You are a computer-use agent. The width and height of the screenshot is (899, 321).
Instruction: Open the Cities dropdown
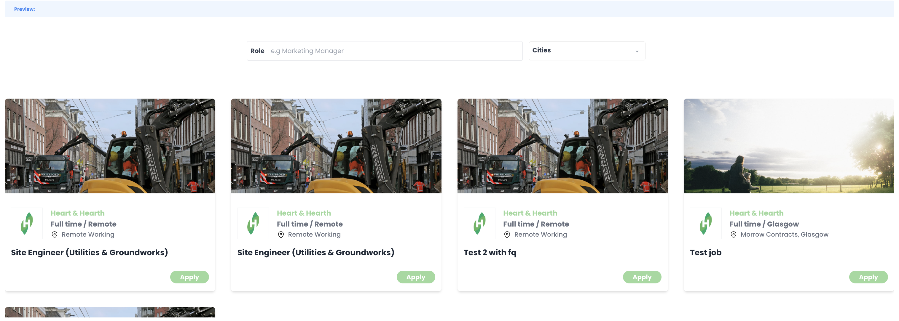click(587, 51)
